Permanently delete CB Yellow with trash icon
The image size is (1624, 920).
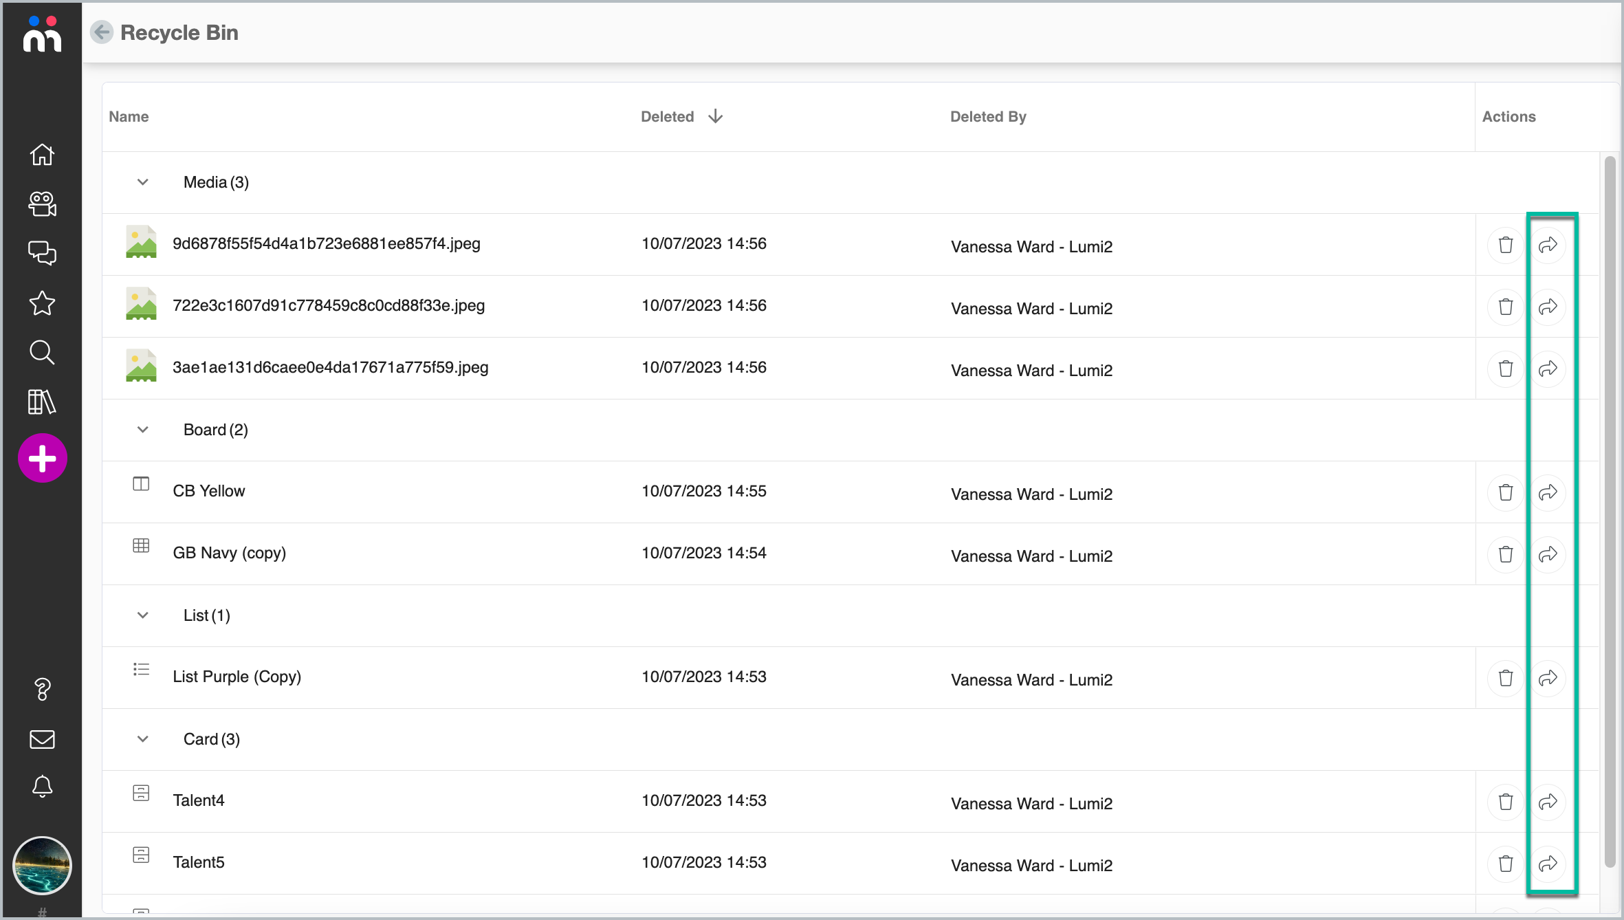[1505, 493]
